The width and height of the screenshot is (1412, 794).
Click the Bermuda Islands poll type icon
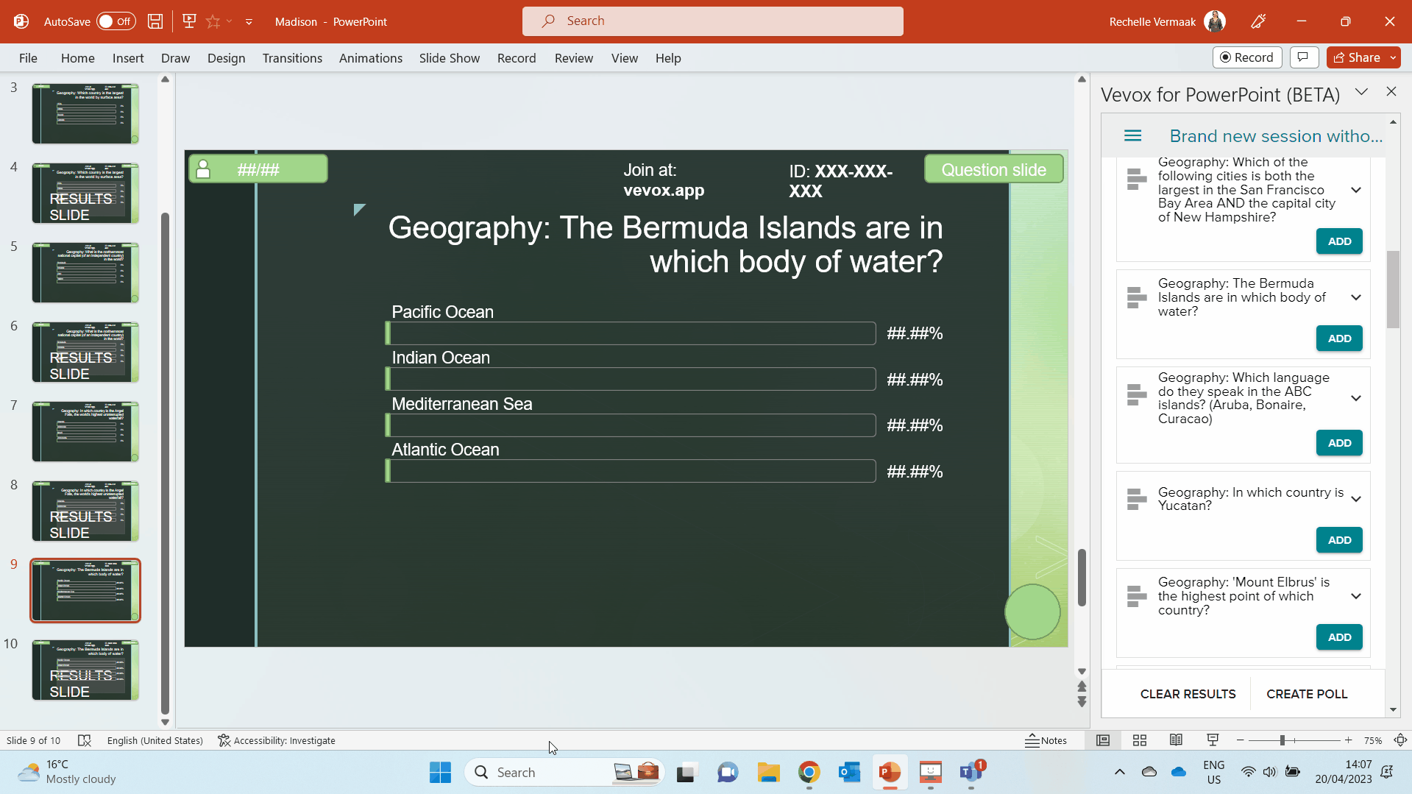pos(1136,297)
